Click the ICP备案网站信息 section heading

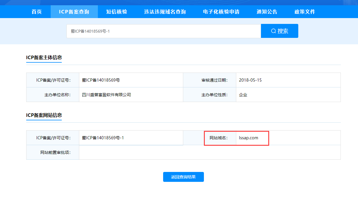tap(44, 115)
